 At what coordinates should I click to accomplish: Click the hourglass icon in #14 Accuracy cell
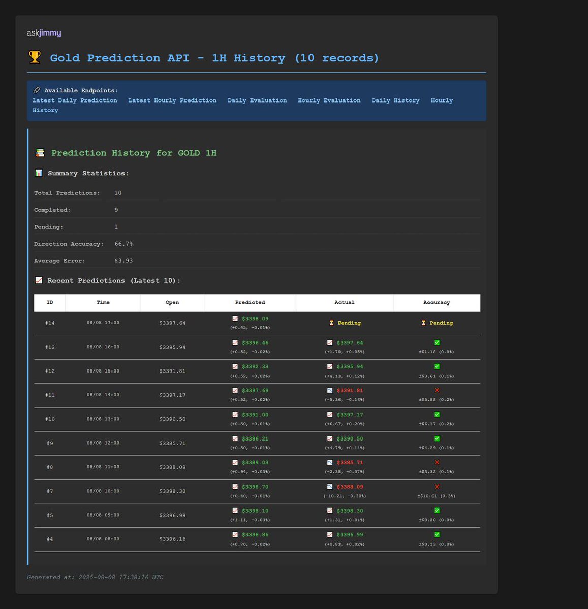point(423,323)
